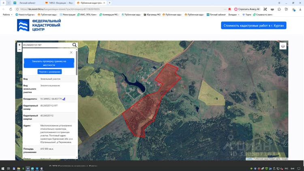Click the site info icon in address bar
Screen dimensions: 304x171
click(x=17, y=9)
